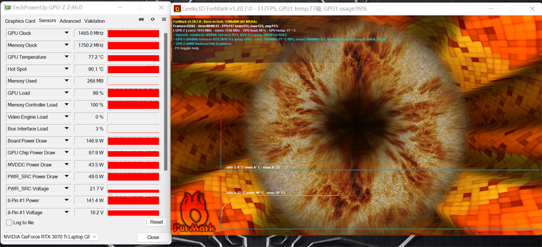Click the FurMark flame logo
The width and height of the screenshot is (542, 247).
click(194, 212)
